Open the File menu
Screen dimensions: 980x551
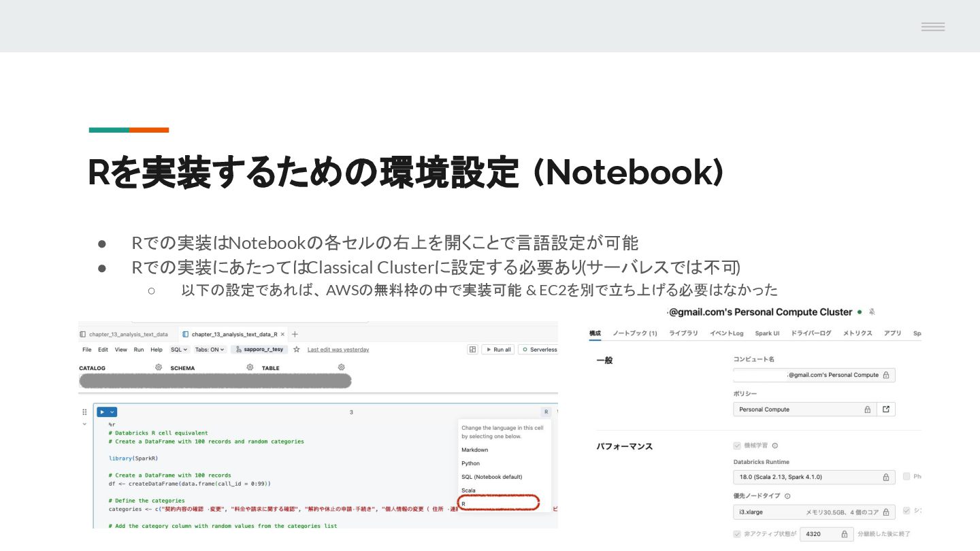pyautogui.click(x=86, y=350)
